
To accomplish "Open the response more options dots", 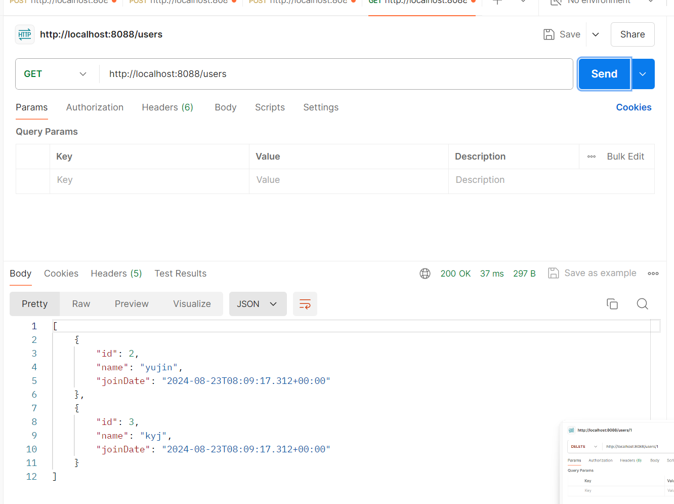I will [653, 274].
